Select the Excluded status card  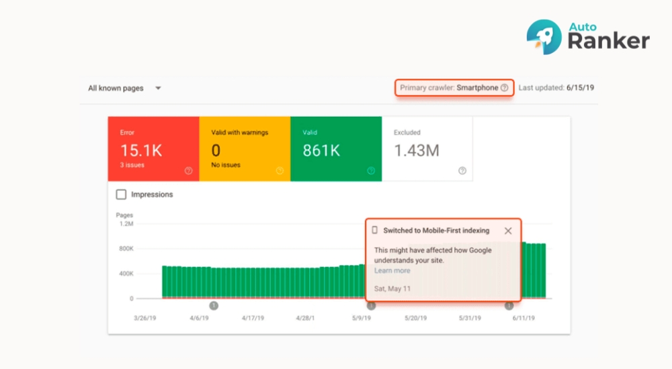427,149
